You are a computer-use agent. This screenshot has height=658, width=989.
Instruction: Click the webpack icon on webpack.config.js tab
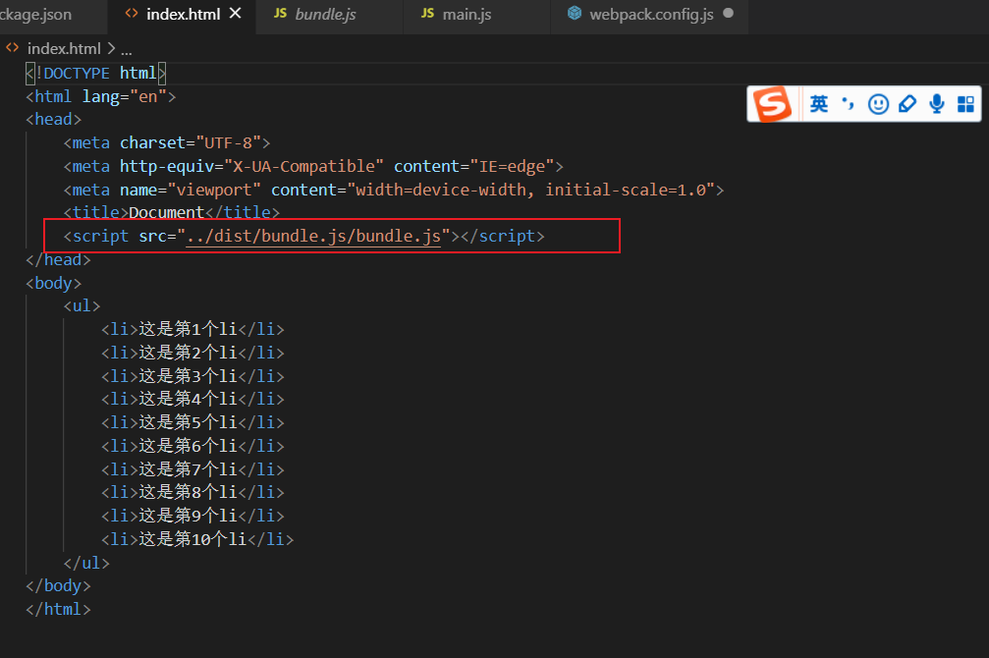pyautogui.click(x=574, y=13)
